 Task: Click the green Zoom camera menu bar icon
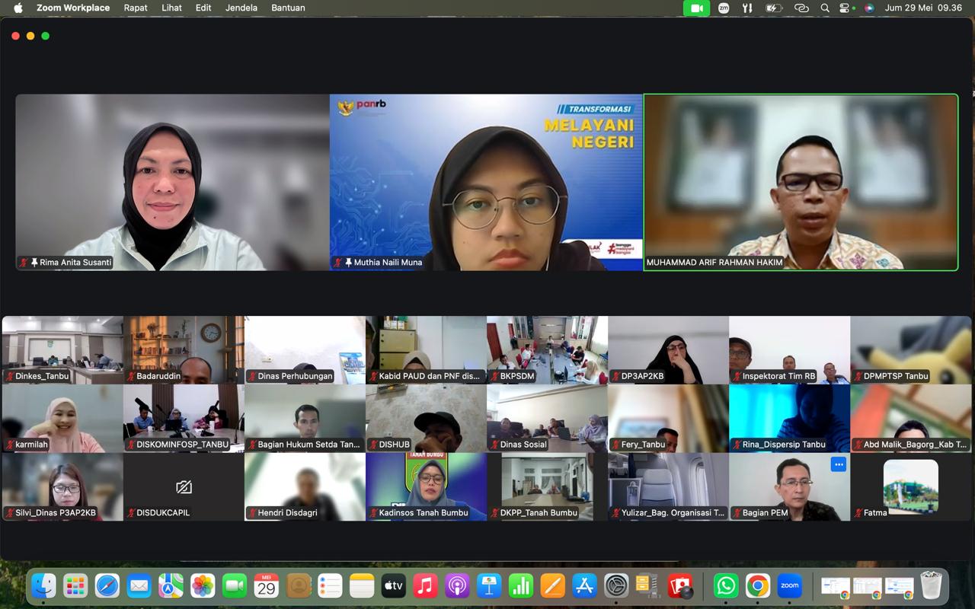click(696, 8)
